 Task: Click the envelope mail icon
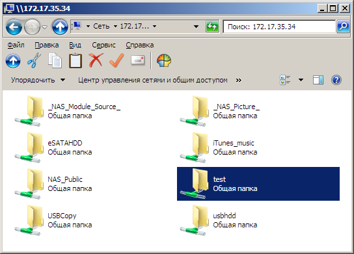click(x=138, y=60)
